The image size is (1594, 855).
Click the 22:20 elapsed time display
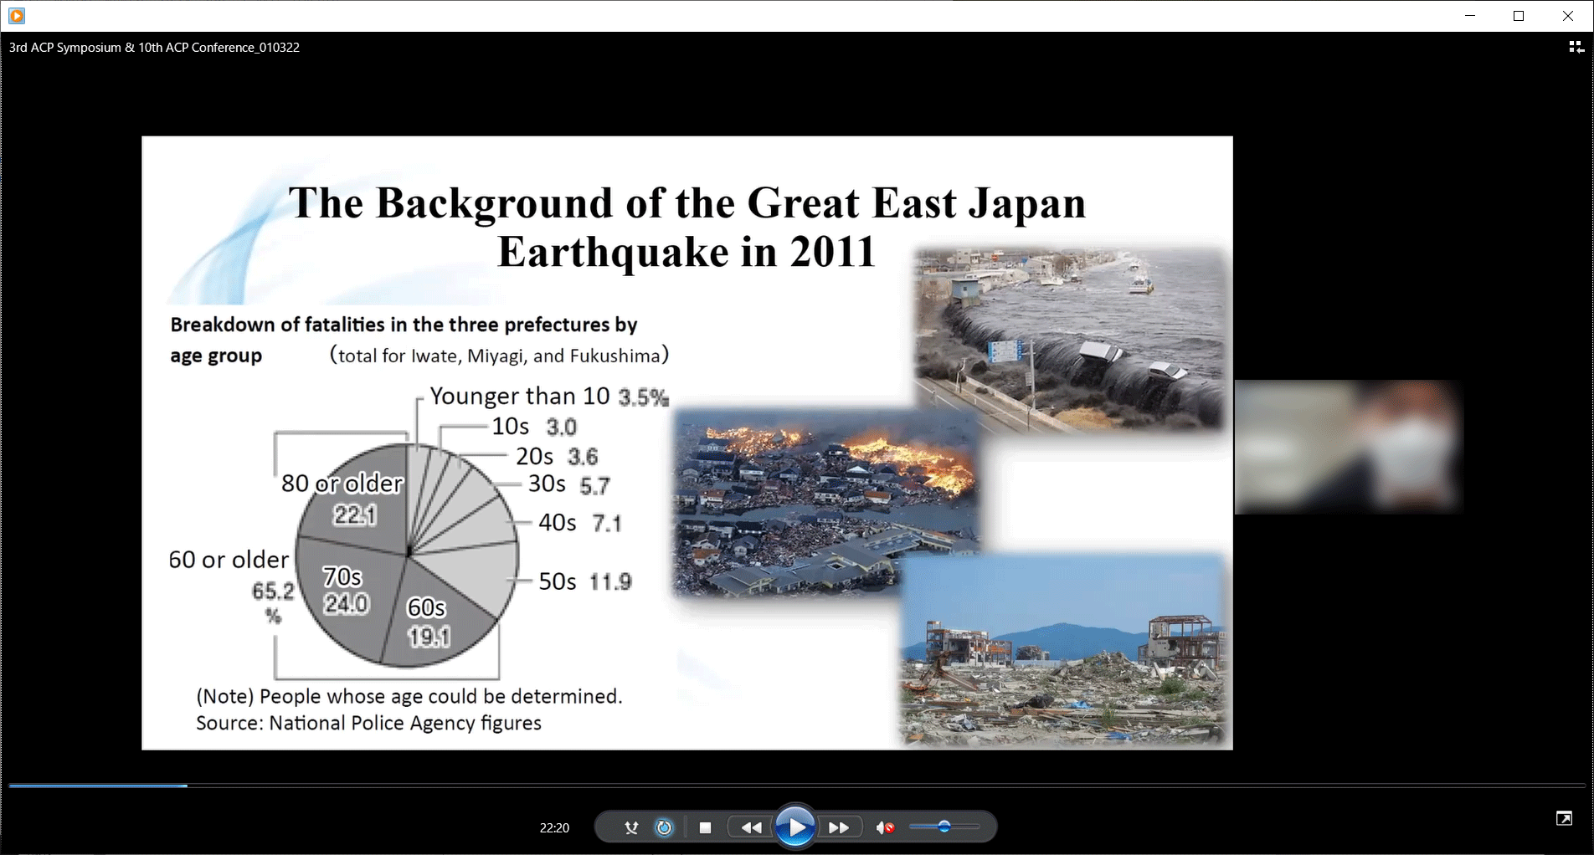coord(554,828)
